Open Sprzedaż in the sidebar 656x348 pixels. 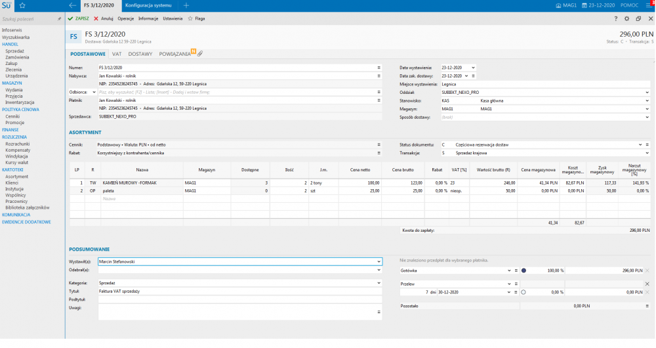pyautogui.click(x=14, y=51)
